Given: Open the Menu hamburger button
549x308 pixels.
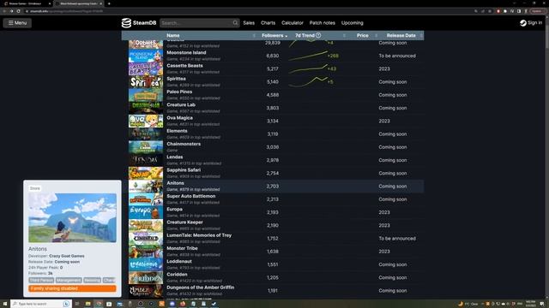Looking at the screenshot, I should point(17,23).
